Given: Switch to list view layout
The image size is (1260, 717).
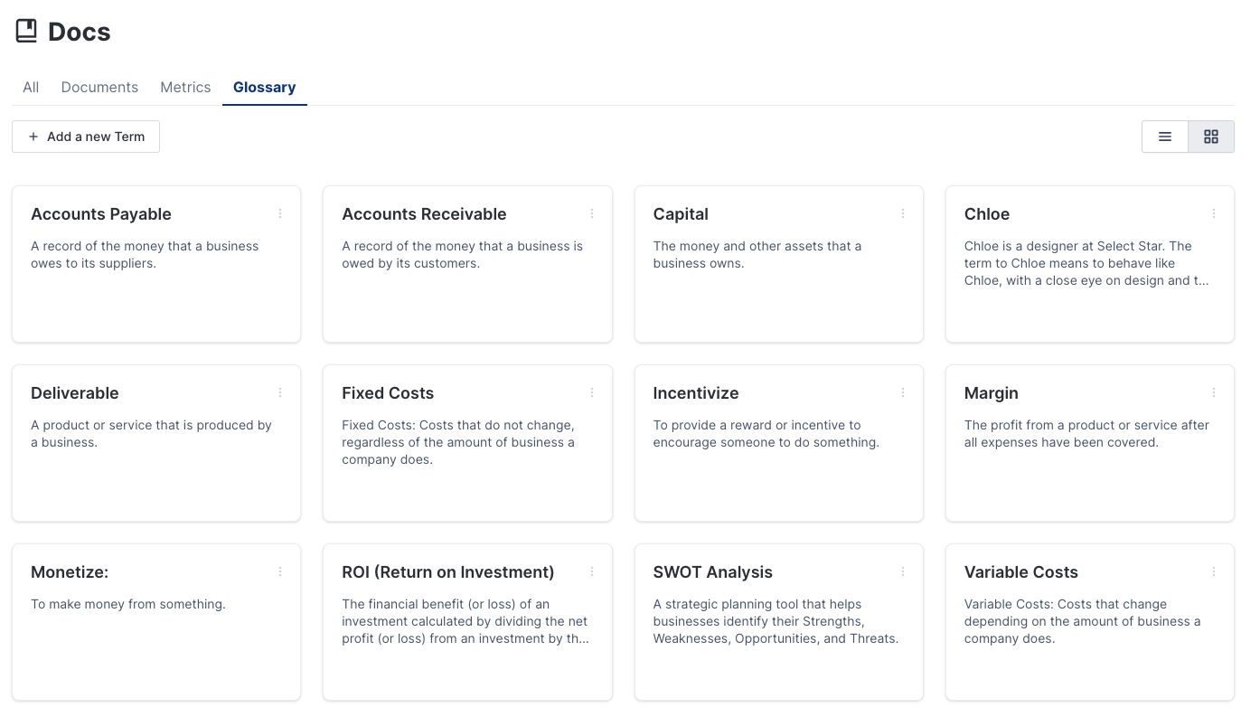Looking at the screenshot, I should click(x=1165, y=137).
